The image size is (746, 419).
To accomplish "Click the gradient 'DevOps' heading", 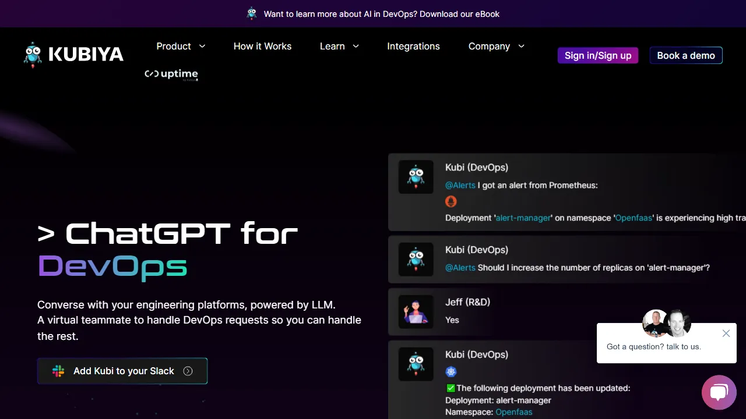I will (112, 267).
